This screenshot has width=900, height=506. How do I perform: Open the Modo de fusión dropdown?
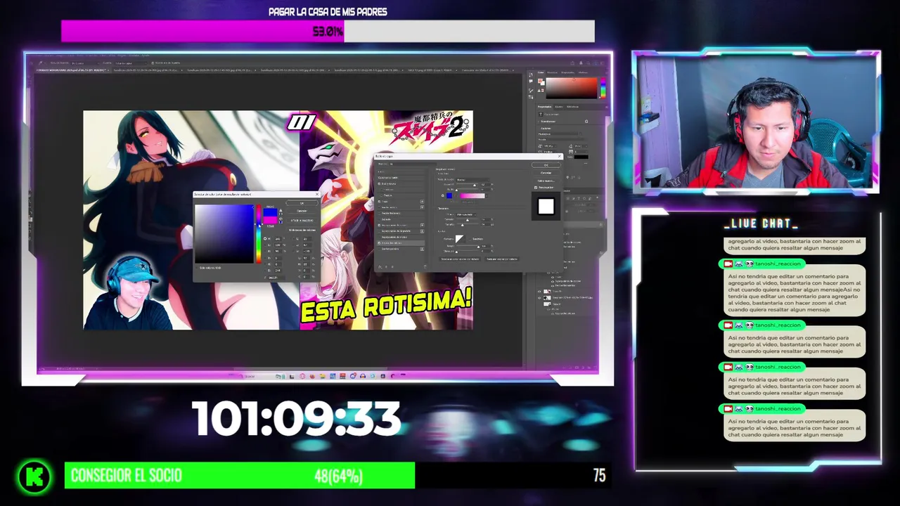472,180
